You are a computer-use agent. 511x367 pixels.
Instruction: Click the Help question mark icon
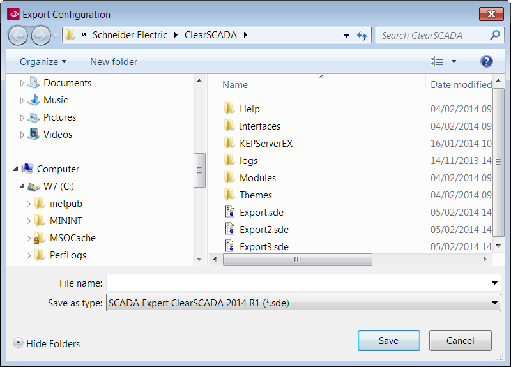pyautogui.click(x=486, y=61)
